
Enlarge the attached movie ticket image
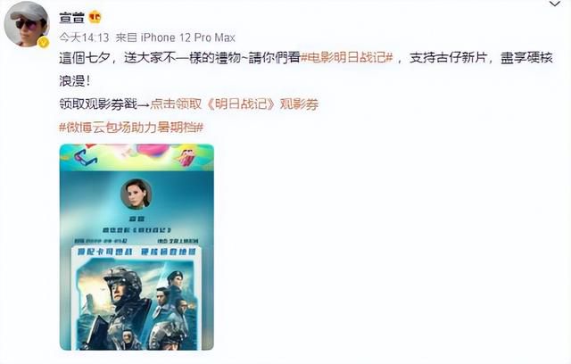click(137, 247)
